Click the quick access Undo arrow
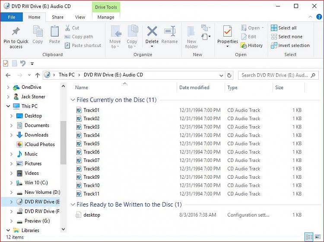 23,63
